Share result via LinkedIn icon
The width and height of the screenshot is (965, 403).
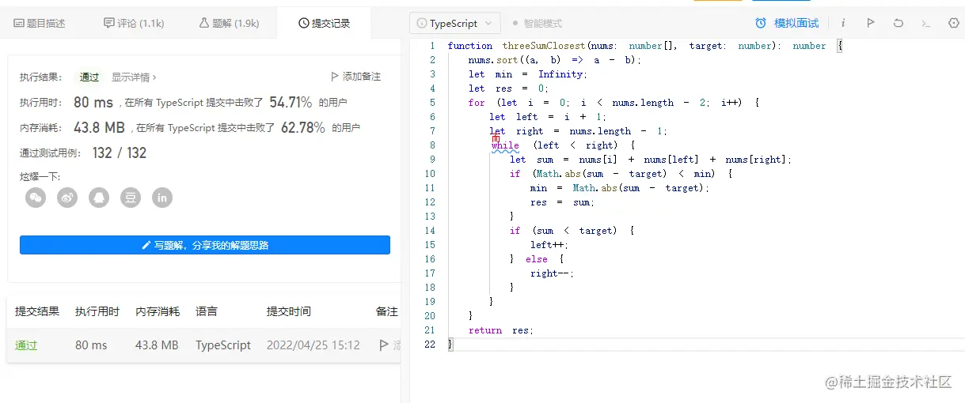pos(162,198)
